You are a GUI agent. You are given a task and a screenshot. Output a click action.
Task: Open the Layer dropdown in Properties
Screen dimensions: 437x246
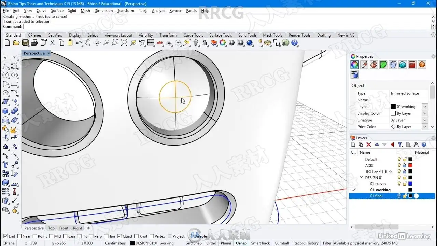pyautogui.click(x=425, y=107)
